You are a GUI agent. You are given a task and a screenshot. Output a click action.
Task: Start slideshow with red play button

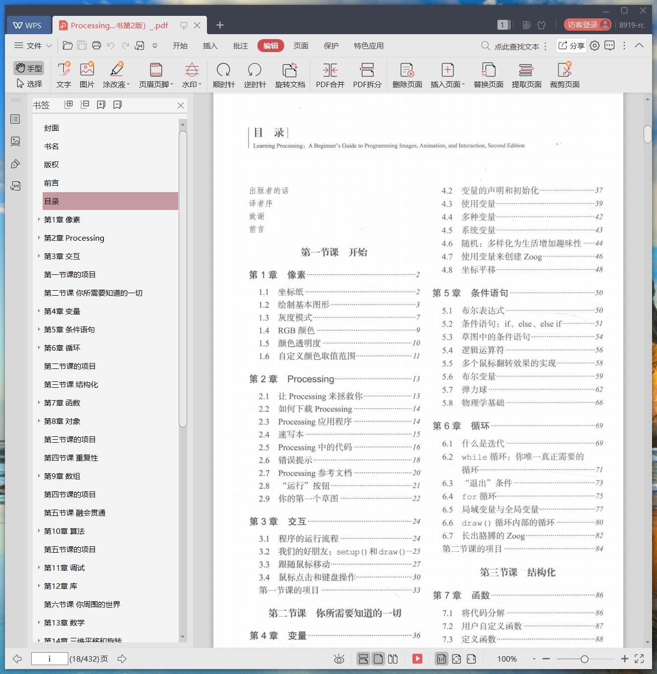[x=417, y=659]
